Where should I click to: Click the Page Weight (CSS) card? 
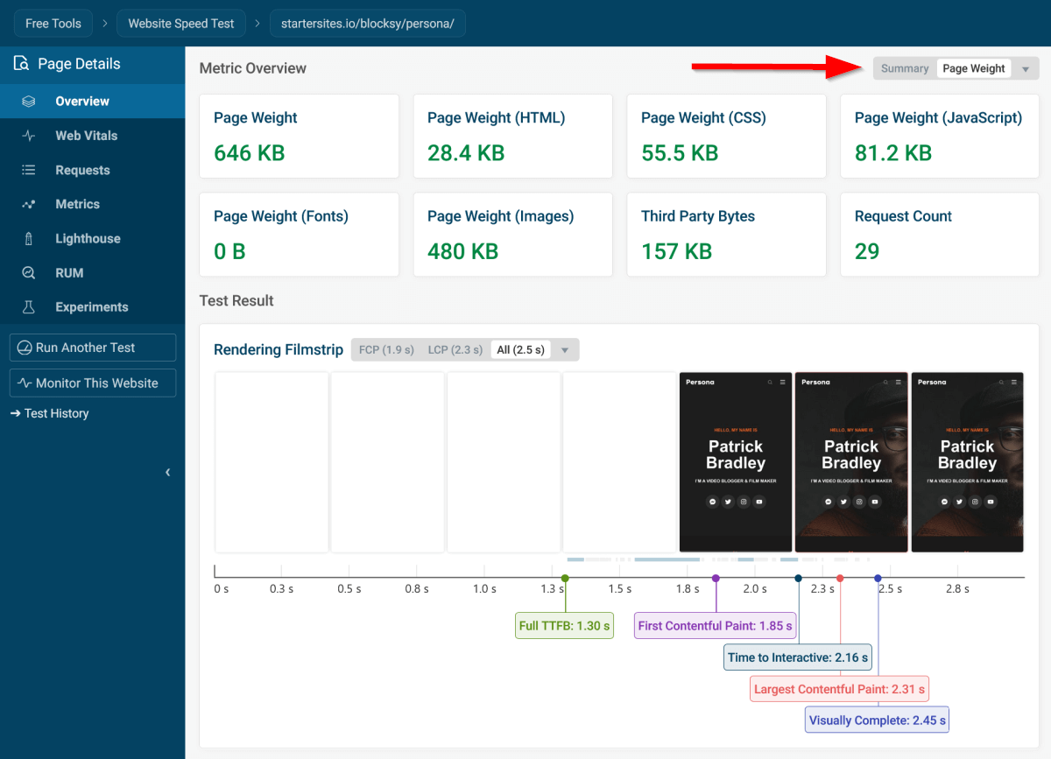(x=726, y=137)
